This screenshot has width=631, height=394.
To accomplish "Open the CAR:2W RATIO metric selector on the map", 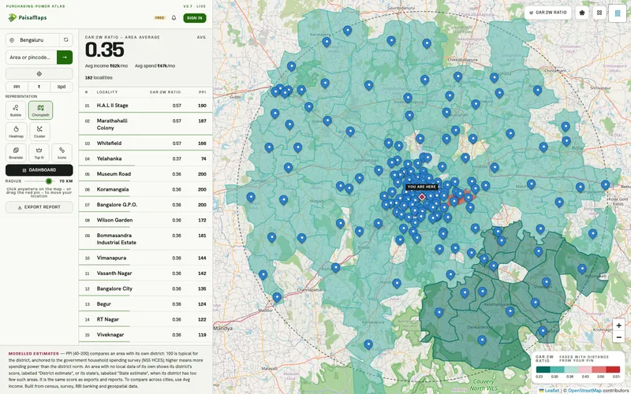I will [x=548, y=13].
